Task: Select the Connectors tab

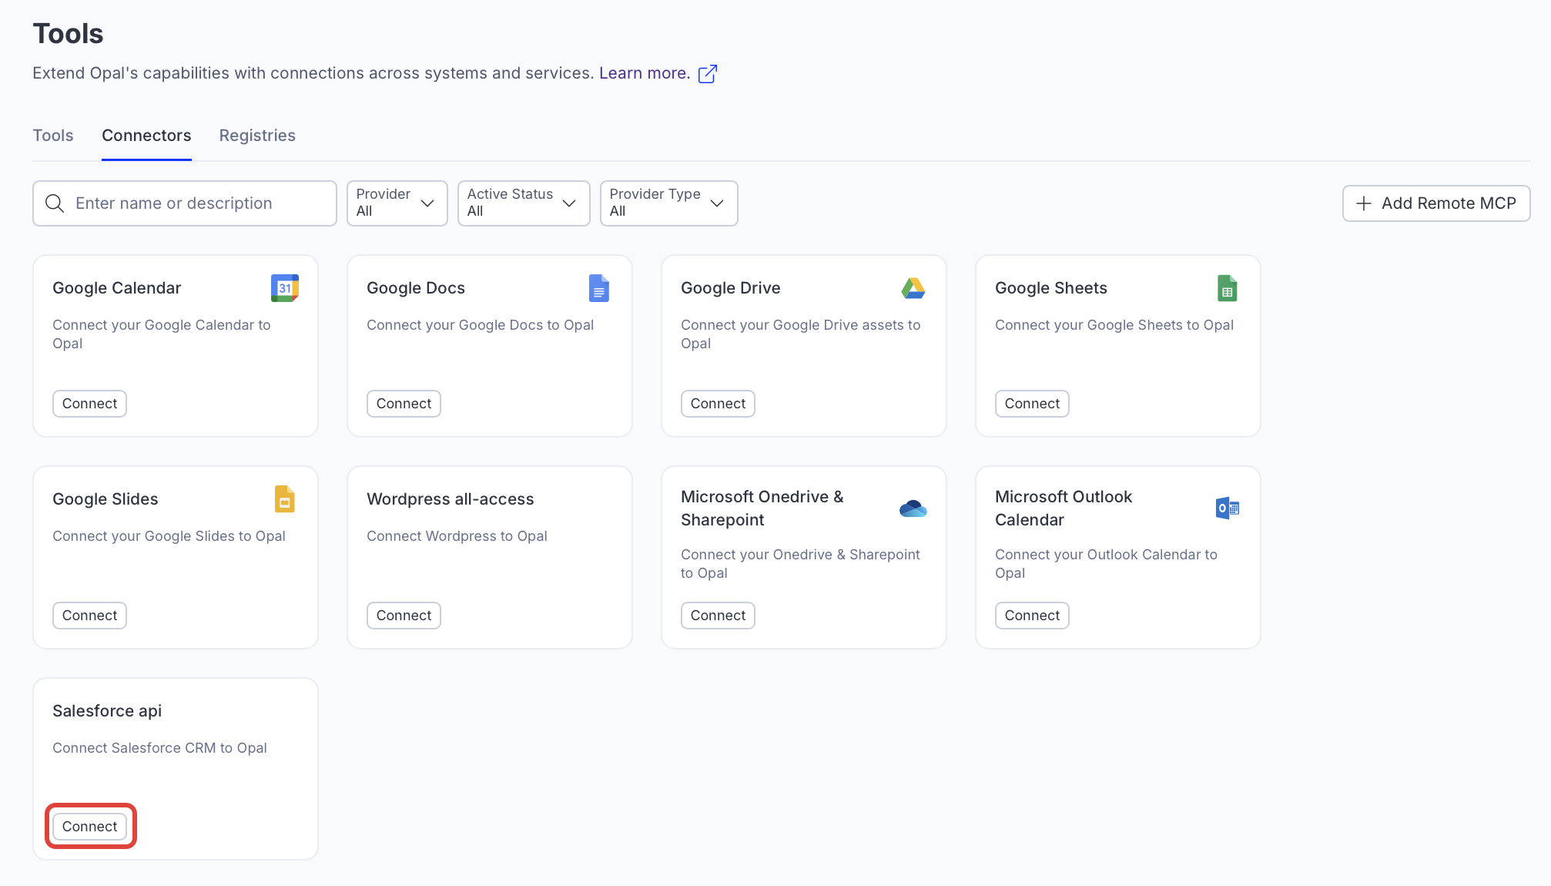Action: pos(146,136)
